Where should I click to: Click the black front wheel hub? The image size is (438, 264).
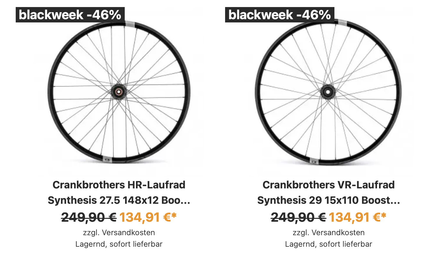(328, 92)
